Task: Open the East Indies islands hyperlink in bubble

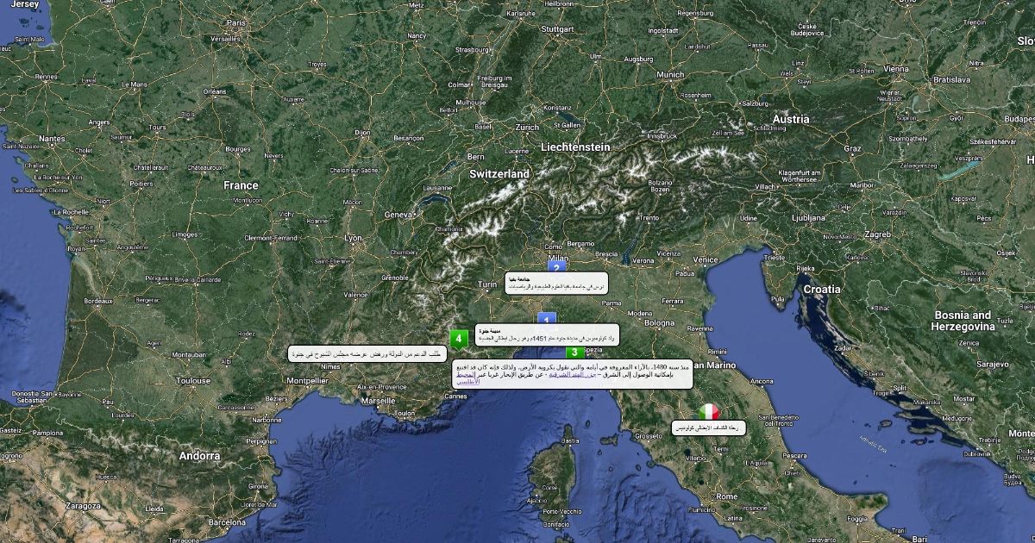Action: pos(572,375)
